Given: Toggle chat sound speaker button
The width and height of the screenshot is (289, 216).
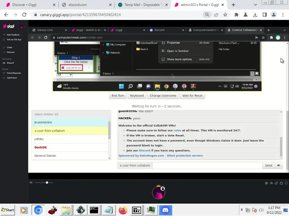Looking at the screenshot, I should [279, 165].
